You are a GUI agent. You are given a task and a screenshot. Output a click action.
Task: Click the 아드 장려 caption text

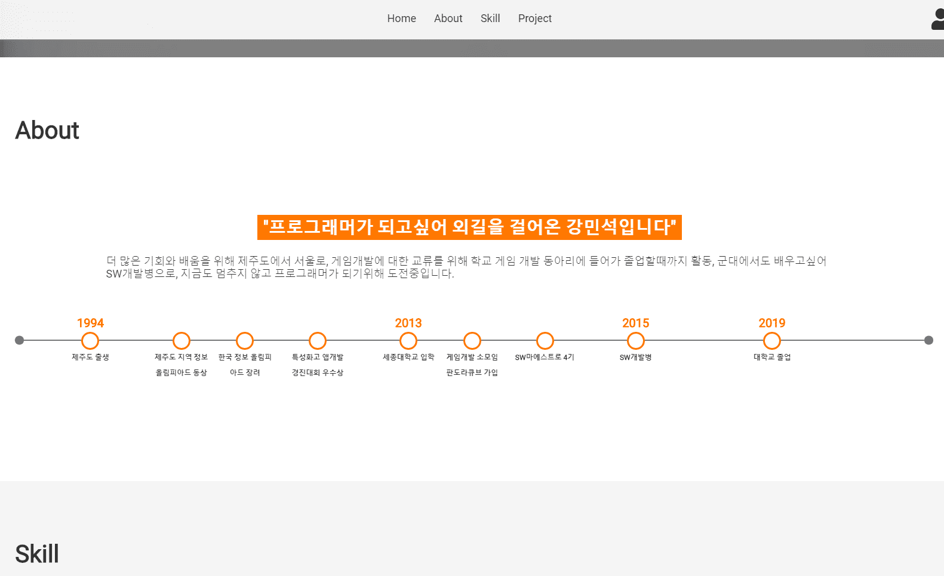click(x=245, y=372)
